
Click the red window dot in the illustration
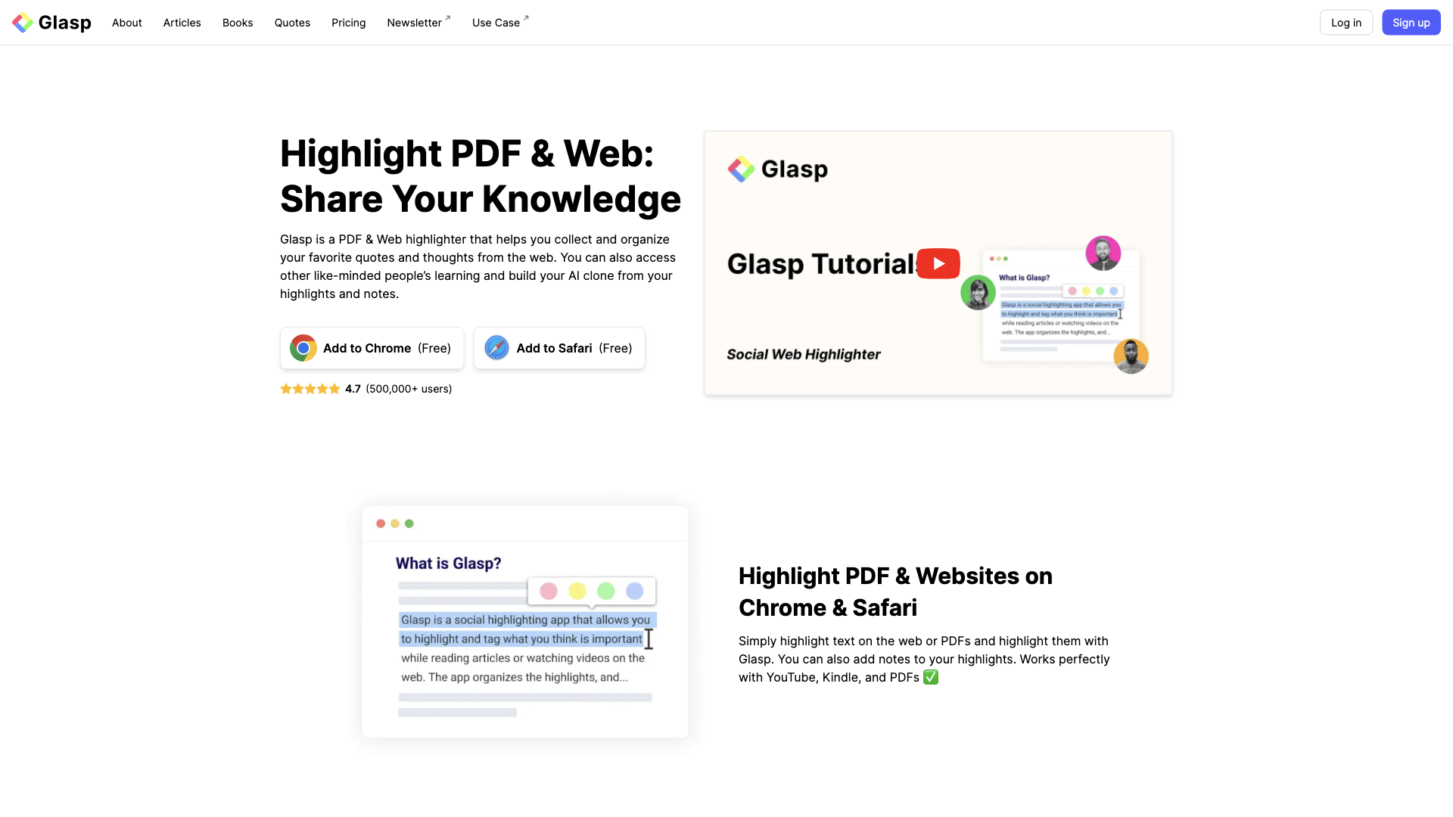tap(381, 523)
